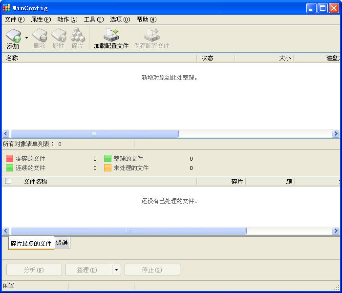Click the 所有对象清单列表 label
This screenshot has height=293, width=342.
coord(28,144)
